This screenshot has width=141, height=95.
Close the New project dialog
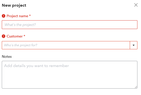click(x=136, y=5)
